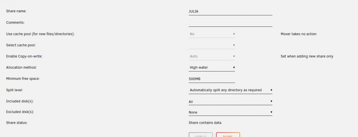Image resolution: width=358 pixels, height=137 pixels.
Task: Open the Use cache pool dropdown showing No
Action: coord(212,34)
